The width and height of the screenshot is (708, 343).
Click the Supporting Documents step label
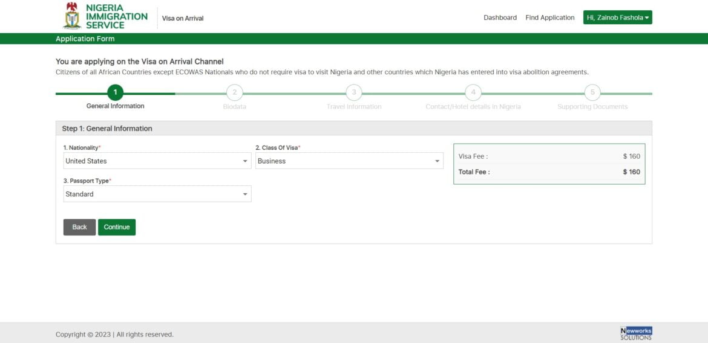tap(592, 107)
